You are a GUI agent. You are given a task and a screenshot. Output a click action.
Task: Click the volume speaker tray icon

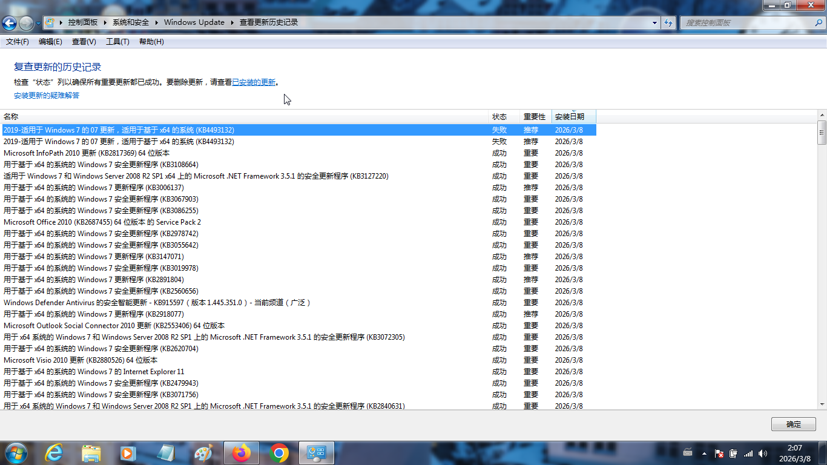(763, 453)
